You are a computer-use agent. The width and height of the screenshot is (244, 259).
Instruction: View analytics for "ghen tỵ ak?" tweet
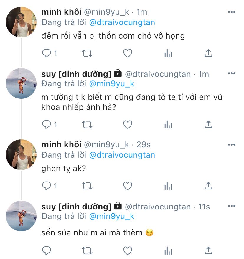[168, 186]
